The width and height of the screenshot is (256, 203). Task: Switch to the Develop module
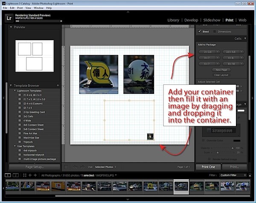tap(191, 20)
